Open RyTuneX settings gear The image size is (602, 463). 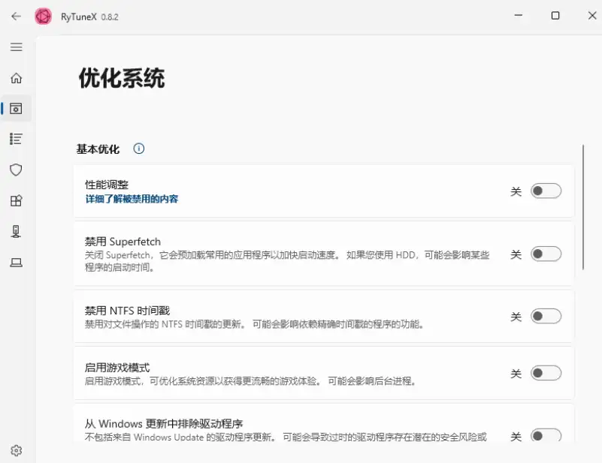point(16,449)
